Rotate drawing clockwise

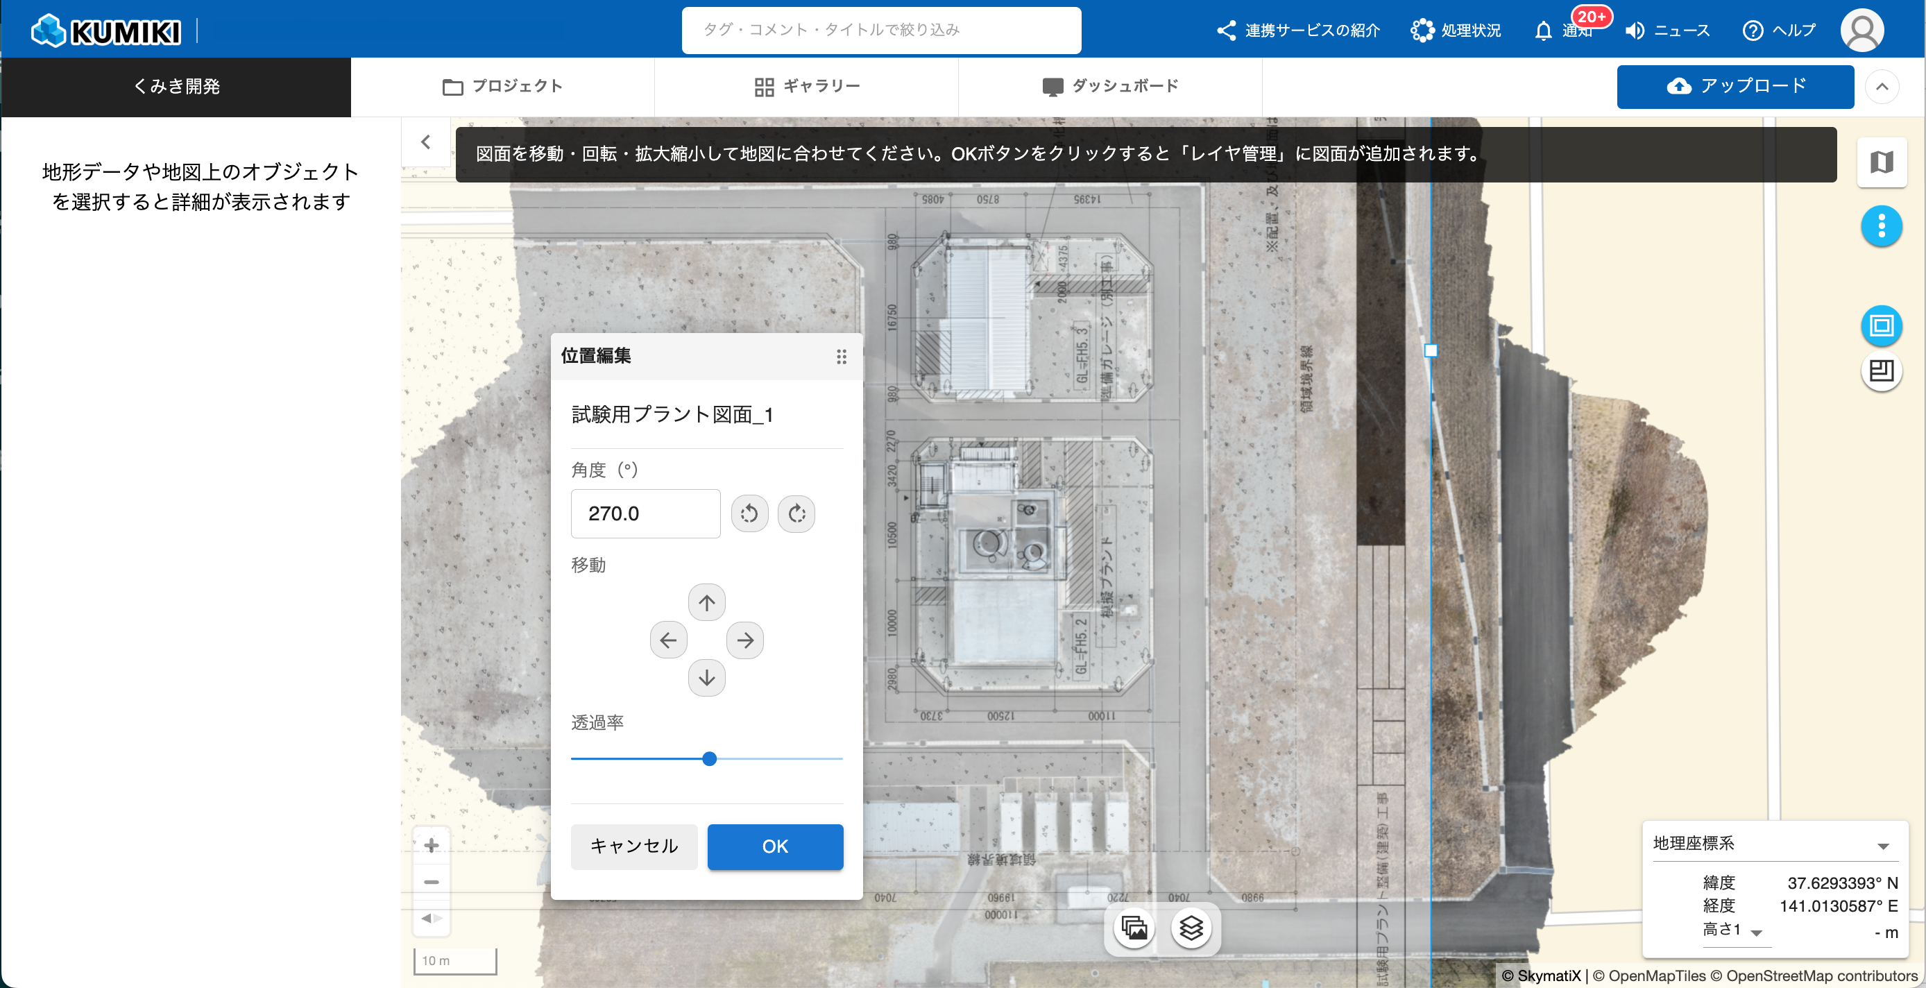click(796, 514)
